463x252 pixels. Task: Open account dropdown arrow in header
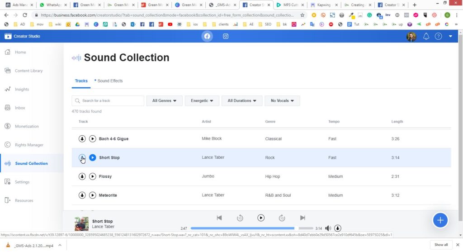point(450,36)
